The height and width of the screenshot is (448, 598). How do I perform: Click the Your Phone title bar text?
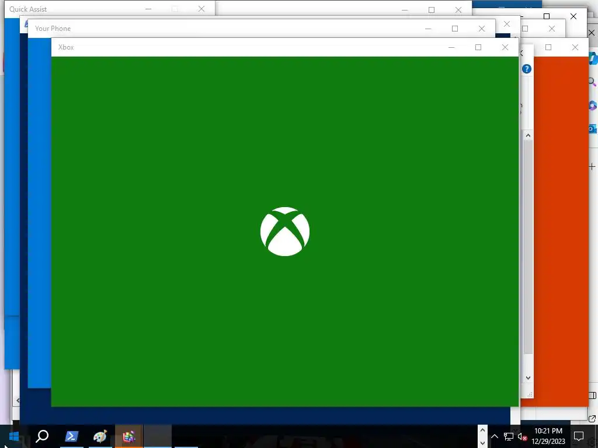coord(53,29)
